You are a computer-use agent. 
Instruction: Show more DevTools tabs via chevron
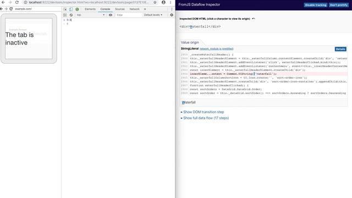(x=145, y=9)
